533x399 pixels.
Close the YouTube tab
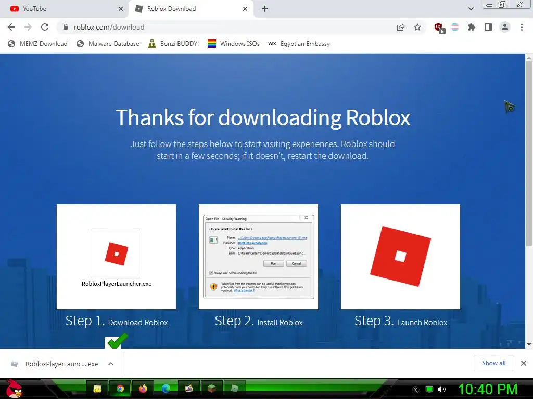121,9
